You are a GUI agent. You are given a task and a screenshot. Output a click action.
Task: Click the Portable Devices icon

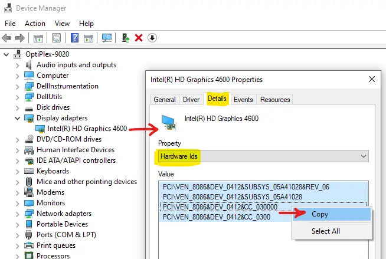[29, 224]
